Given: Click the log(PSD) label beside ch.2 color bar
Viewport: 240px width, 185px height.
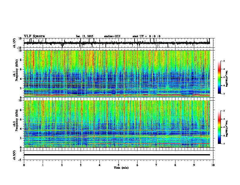Looking at the screenshot, I should (x=227, y=128).
